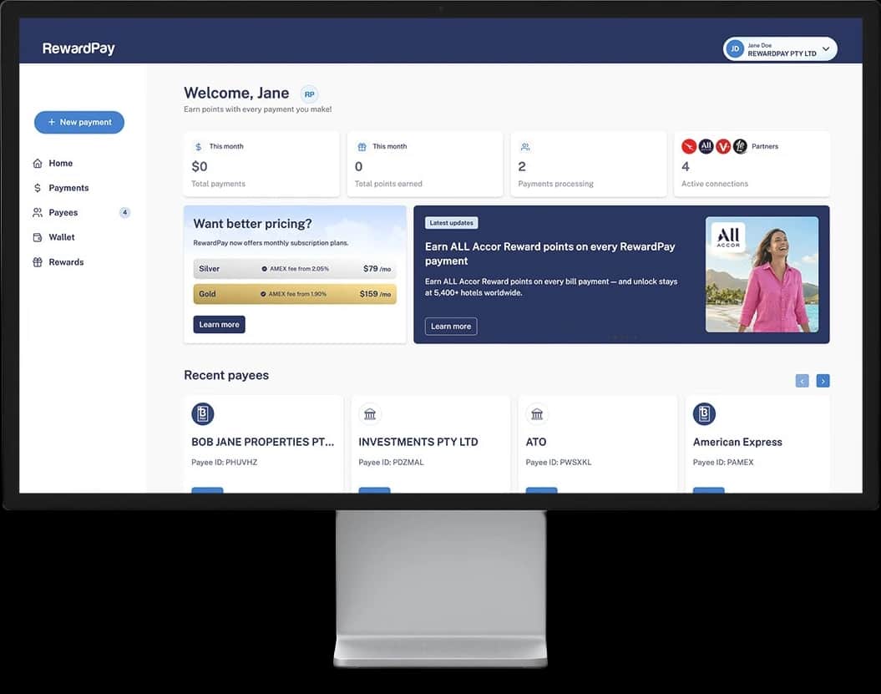Open the American Express payee
The image size is (881, 694).
[737, 443]
